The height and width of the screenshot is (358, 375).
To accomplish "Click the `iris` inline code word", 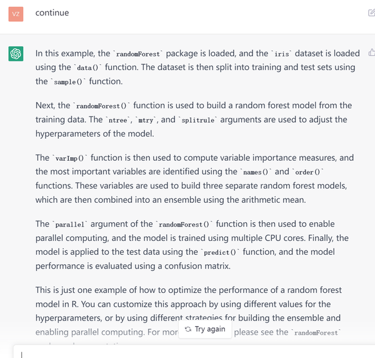I will (x=281, y=54).
